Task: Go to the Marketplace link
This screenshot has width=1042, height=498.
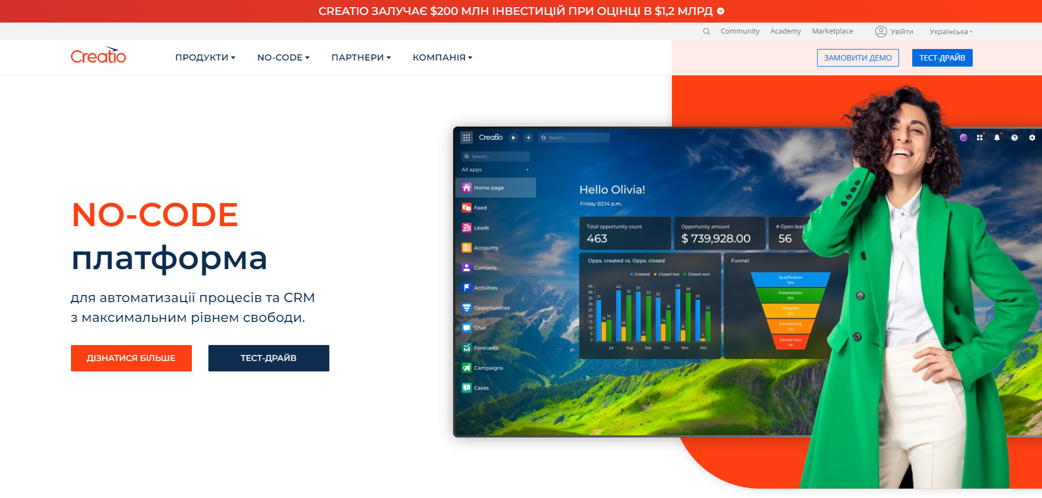Action: pyautogui.click(x=832, y=31)
